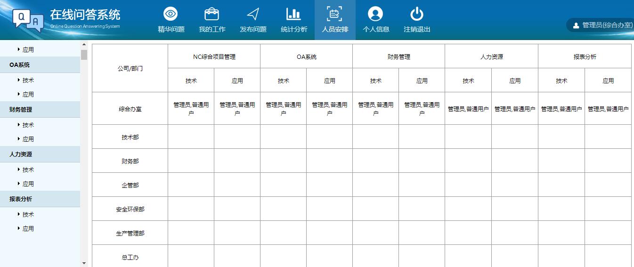Select the 财务管理 sidebar category
The width and height of the screenshot is (634, 267).
[21, 110]
